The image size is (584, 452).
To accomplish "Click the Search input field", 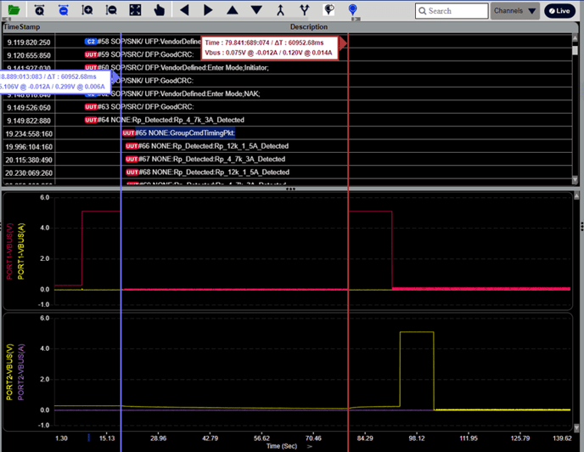I will click(x=452, y=11).
